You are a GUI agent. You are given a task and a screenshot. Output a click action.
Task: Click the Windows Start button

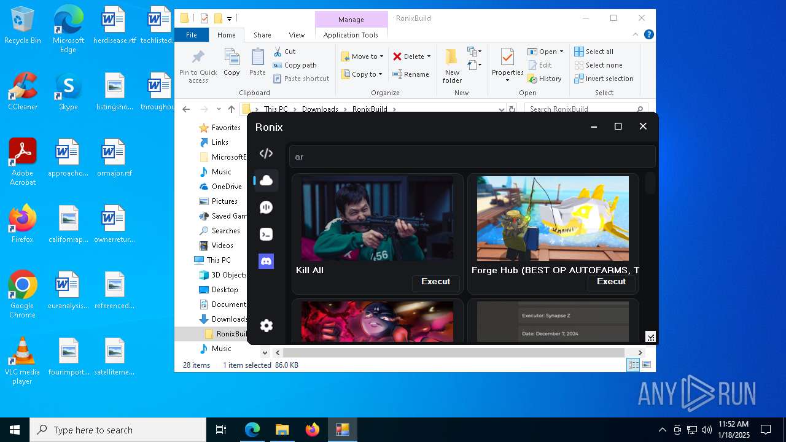(x=15, y=430)
